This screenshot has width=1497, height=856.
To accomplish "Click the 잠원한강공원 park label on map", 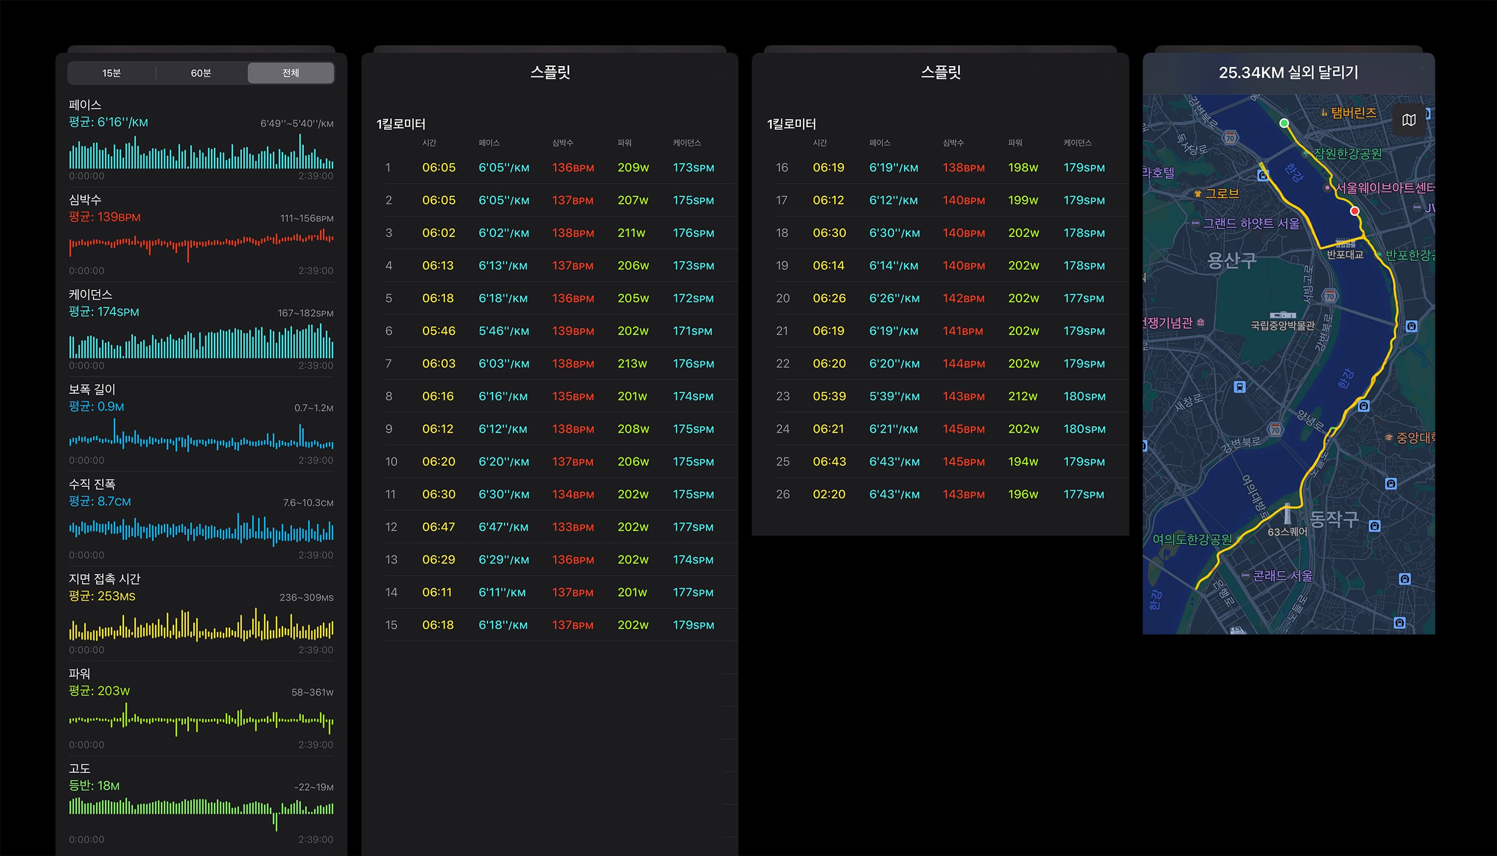I will (1347, 154).
